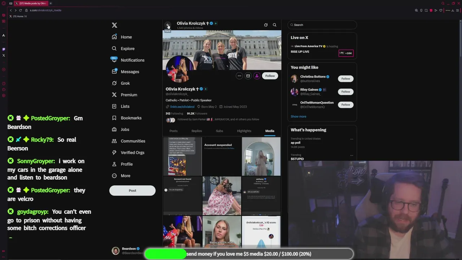Open the Account suspended media thumbnail
The image size is (462, 260).
click(x=222, y=156)
